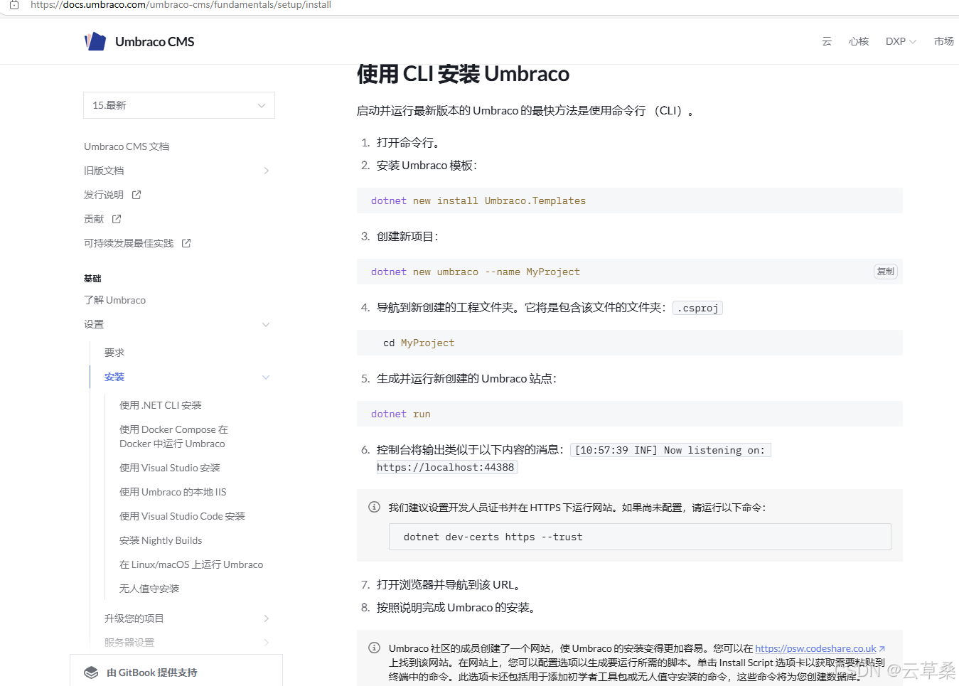
Task: Collapse the 安装 subsection chevron
Action: point(266,377)
